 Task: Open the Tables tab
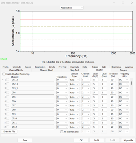tap(95, 67)
